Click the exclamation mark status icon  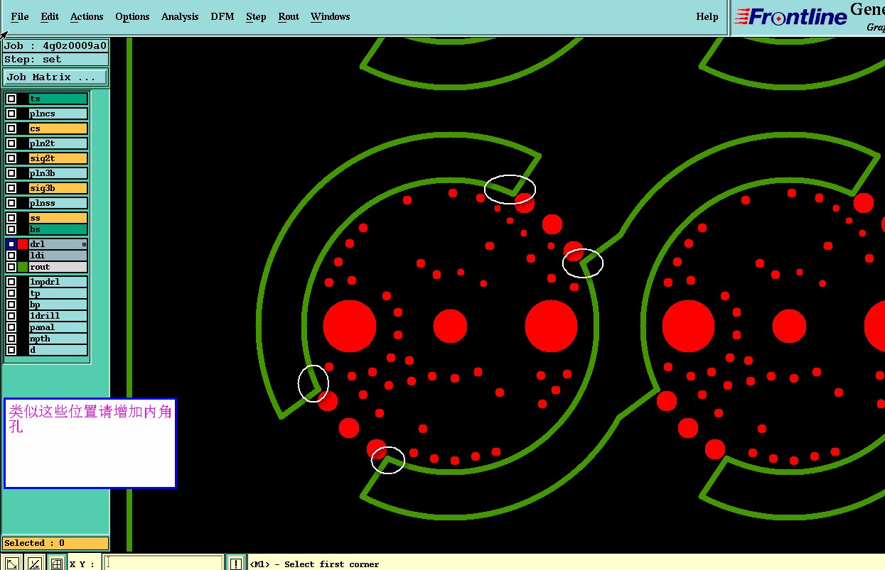[235, 564]
